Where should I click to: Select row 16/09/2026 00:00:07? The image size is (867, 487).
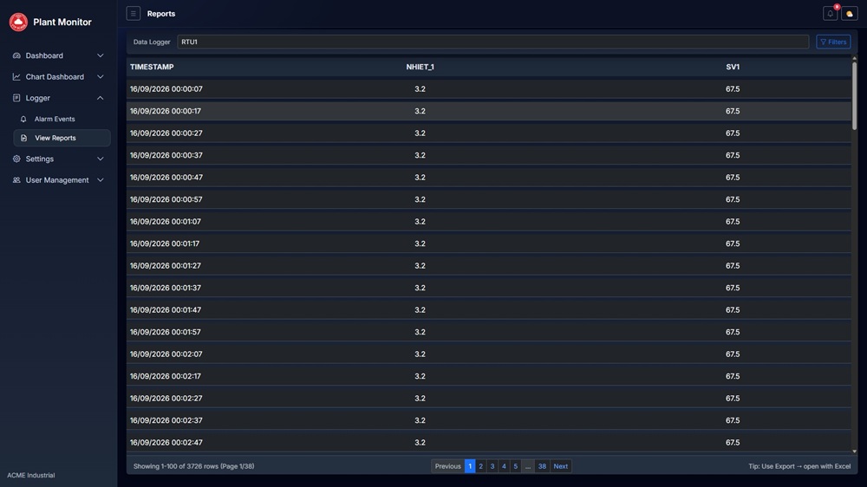pyautogui.click(x=489, y=89)
